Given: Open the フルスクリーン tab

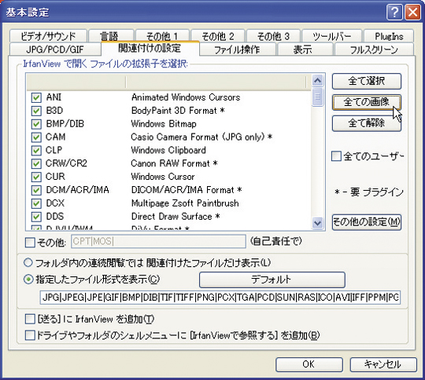Looking at the screenshot, I should click(374, 49).
